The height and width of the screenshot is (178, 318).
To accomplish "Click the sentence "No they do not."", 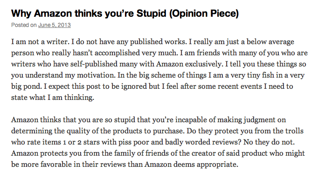I will tap(269, 142).
